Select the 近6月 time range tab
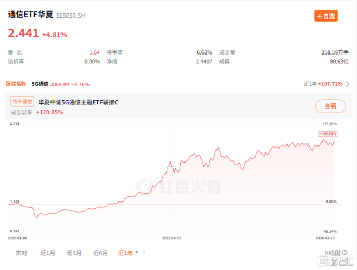Screen dimensions: 357x270 tap(100, 253)
